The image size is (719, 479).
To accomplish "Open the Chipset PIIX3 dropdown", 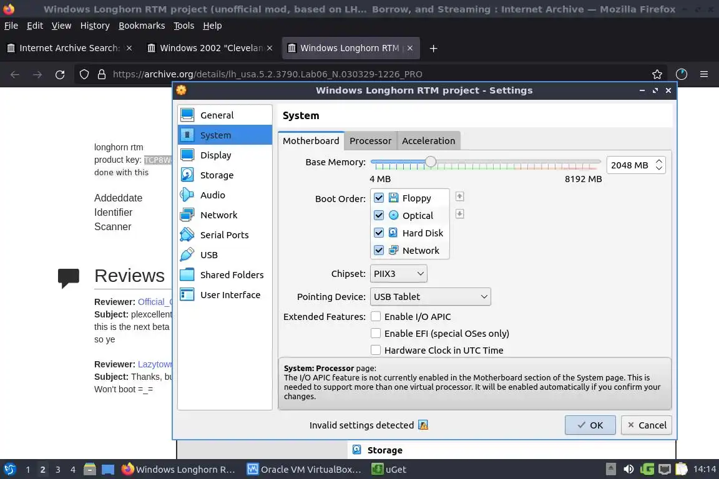I will pos(398,274).
